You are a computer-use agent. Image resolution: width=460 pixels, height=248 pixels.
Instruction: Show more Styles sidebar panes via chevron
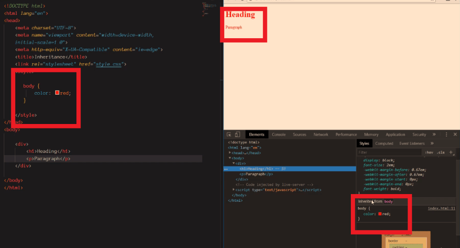[432, 143]
